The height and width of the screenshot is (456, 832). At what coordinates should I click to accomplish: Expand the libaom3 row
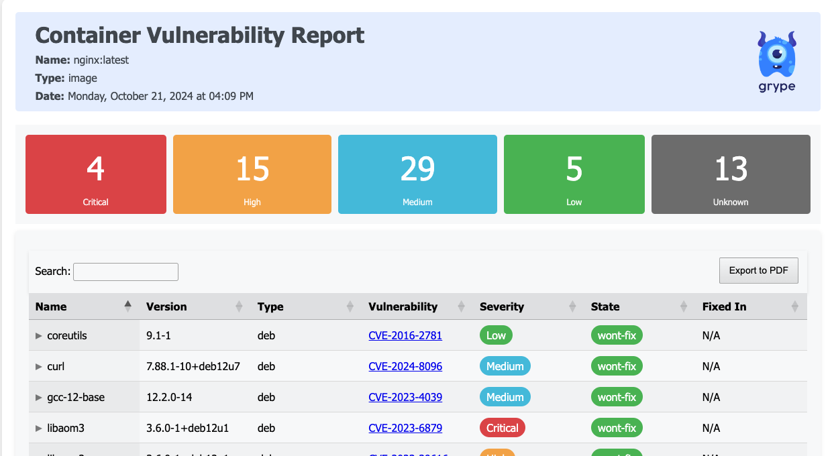[38, 427]
